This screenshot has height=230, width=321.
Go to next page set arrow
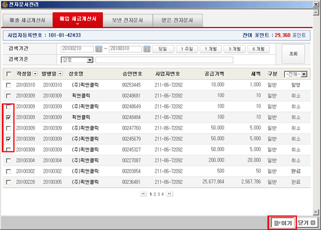pyautogui.click(x=169, y=194)
